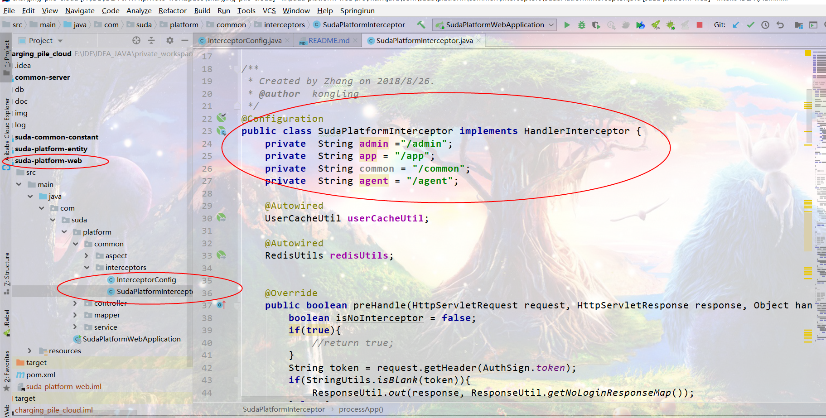Expand the resources folder
826x418 pixels.
(x=30, y=351)
